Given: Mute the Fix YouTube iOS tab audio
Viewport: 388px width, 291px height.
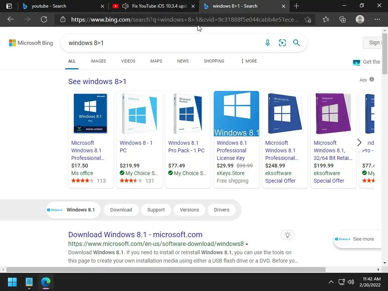Looking at the screenshot, I should coord(125,6).
